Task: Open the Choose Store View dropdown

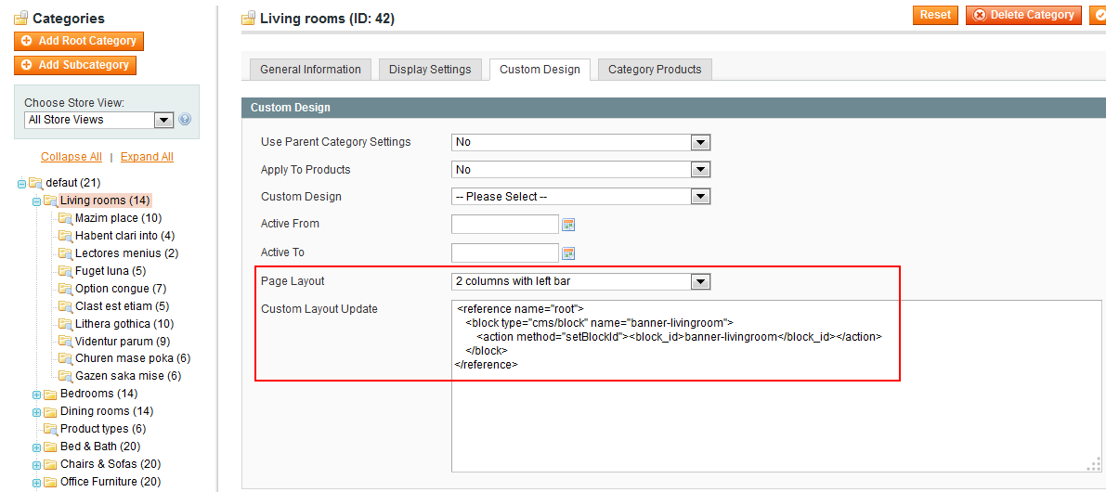Action: [x=98, y=120]
